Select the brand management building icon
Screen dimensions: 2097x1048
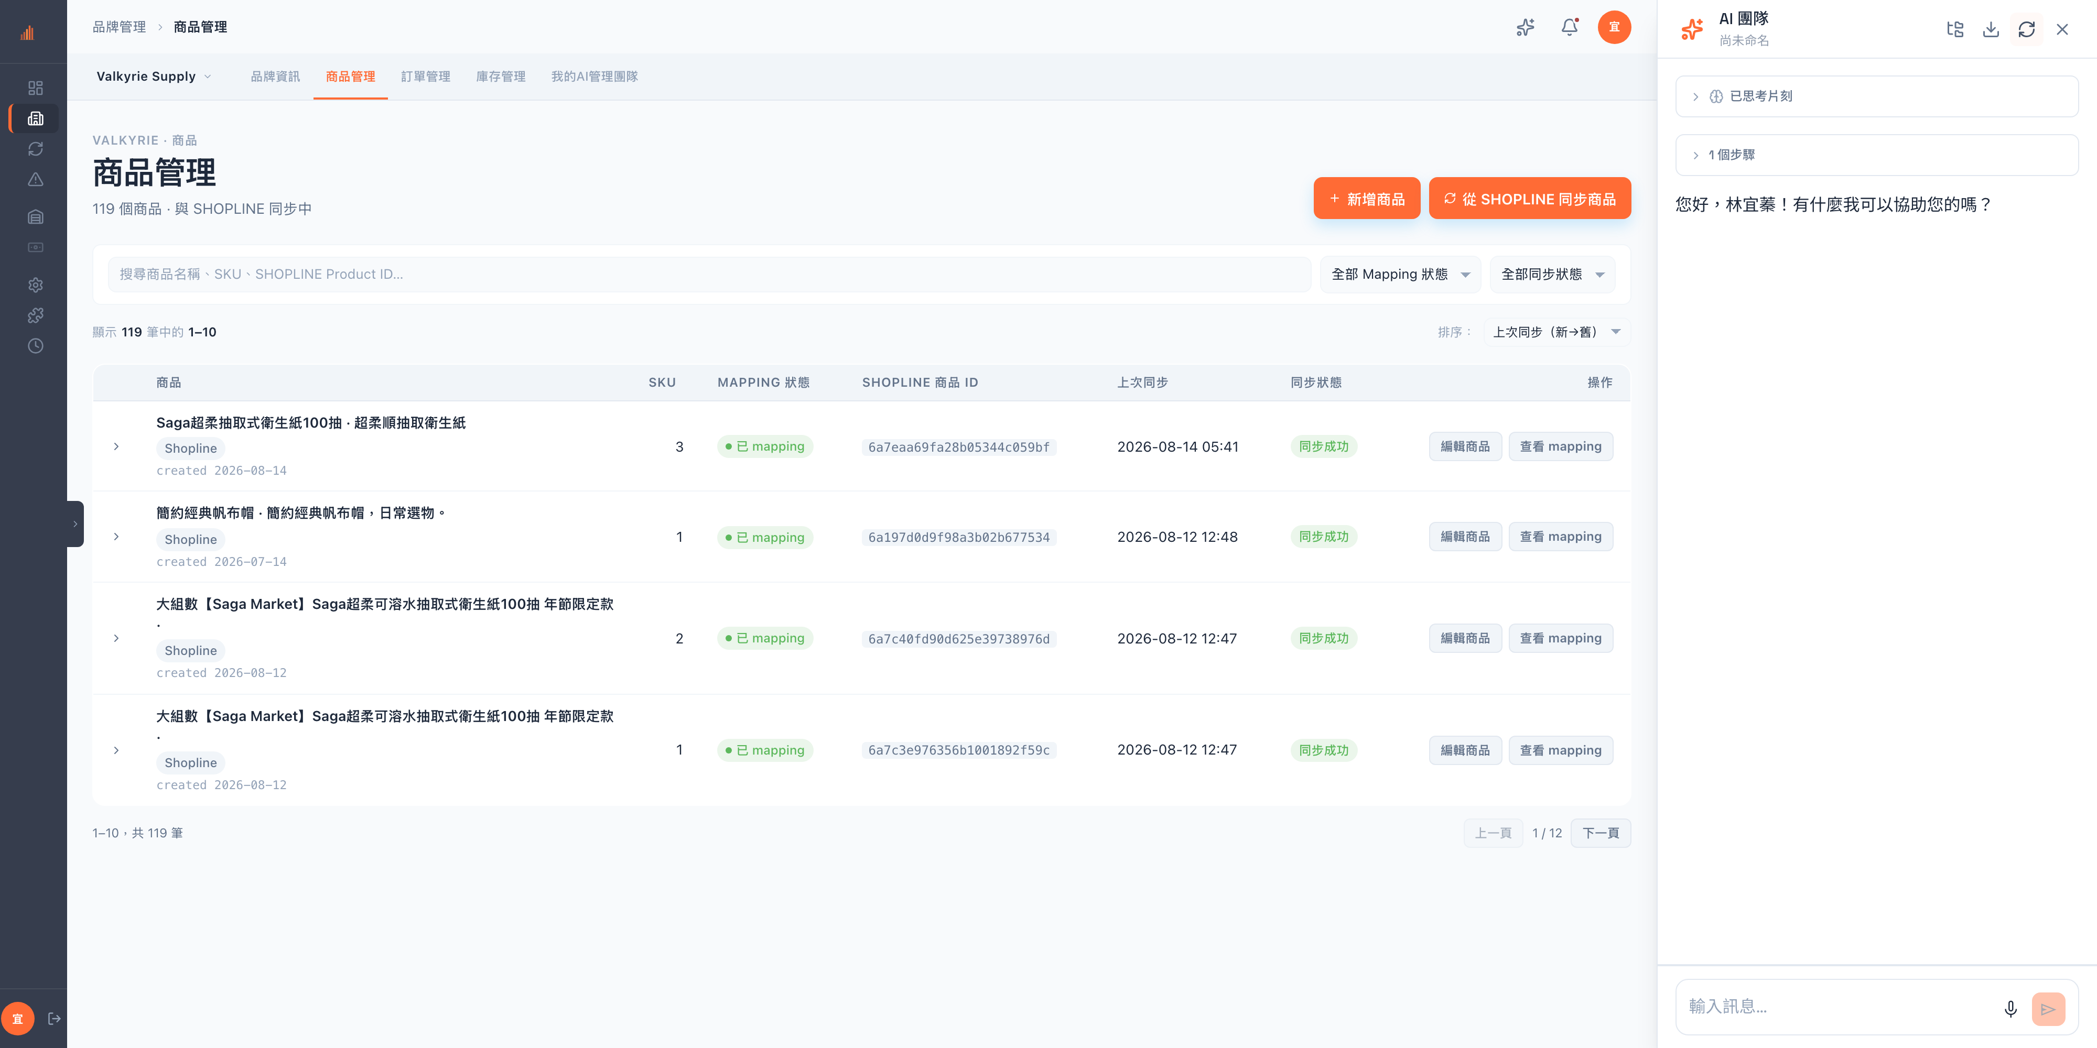[35, 118]
